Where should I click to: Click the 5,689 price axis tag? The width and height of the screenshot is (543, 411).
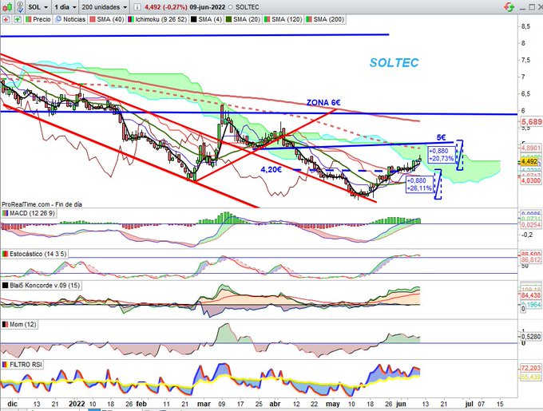point(532,122)
